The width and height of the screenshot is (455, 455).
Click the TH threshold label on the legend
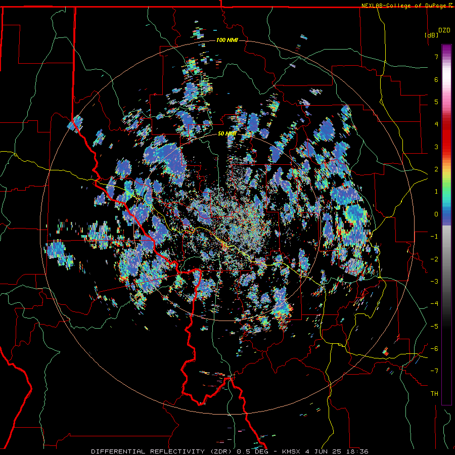pyautogui.click(x=434, y=394)
